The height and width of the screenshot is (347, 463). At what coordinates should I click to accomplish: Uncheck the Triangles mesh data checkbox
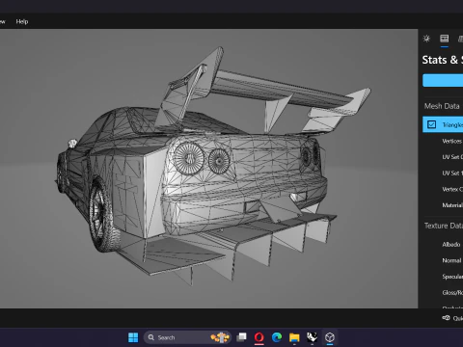pyautogui.click(x=431, y=124)
